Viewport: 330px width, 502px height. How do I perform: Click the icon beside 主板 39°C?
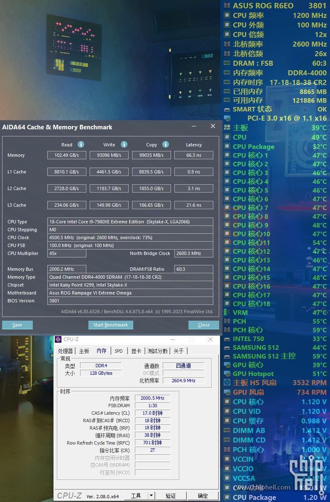click(227, 128)
